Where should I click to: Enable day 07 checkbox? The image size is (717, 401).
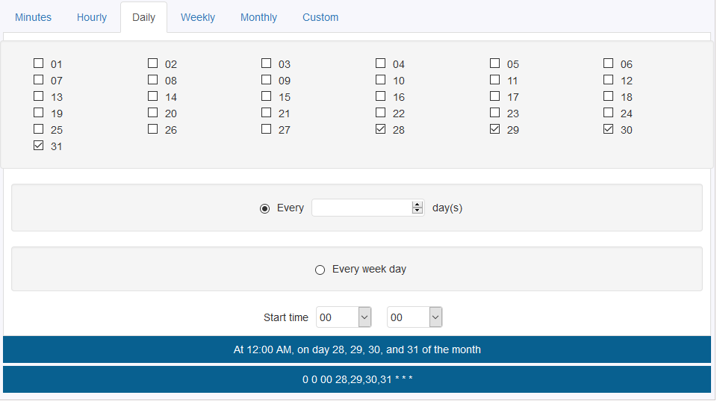[x=38, y=80]
